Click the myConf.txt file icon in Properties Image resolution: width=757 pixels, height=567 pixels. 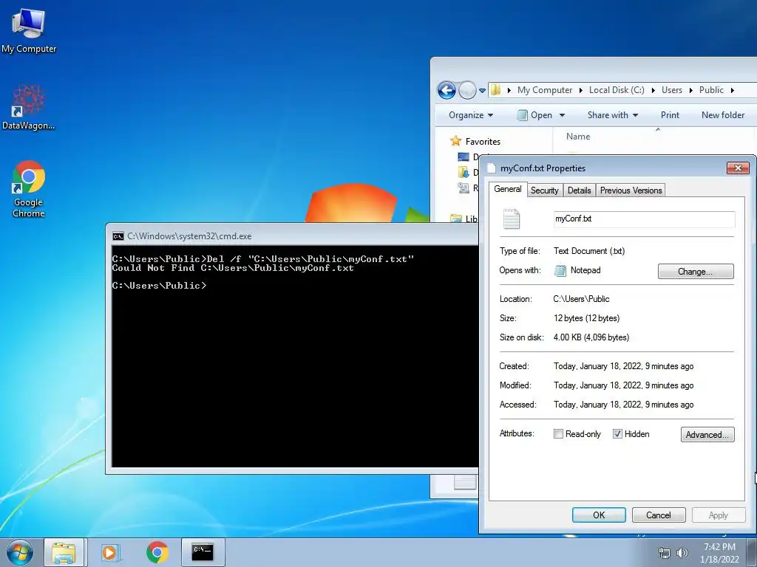click(x=512, y=219)
